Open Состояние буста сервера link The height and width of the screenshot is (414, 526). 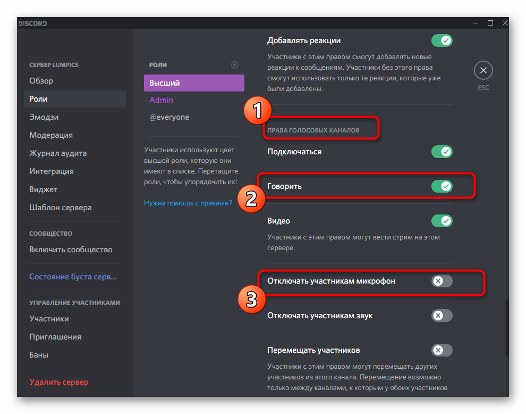tap(75, 277)
